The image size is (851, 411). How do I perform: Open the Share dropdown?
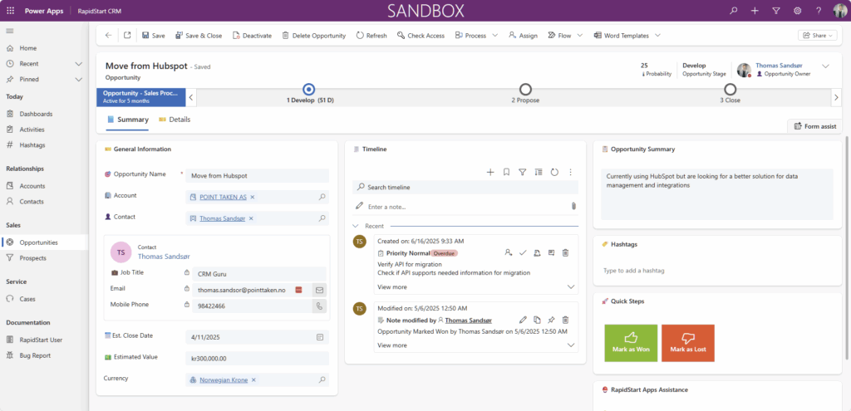817,35
